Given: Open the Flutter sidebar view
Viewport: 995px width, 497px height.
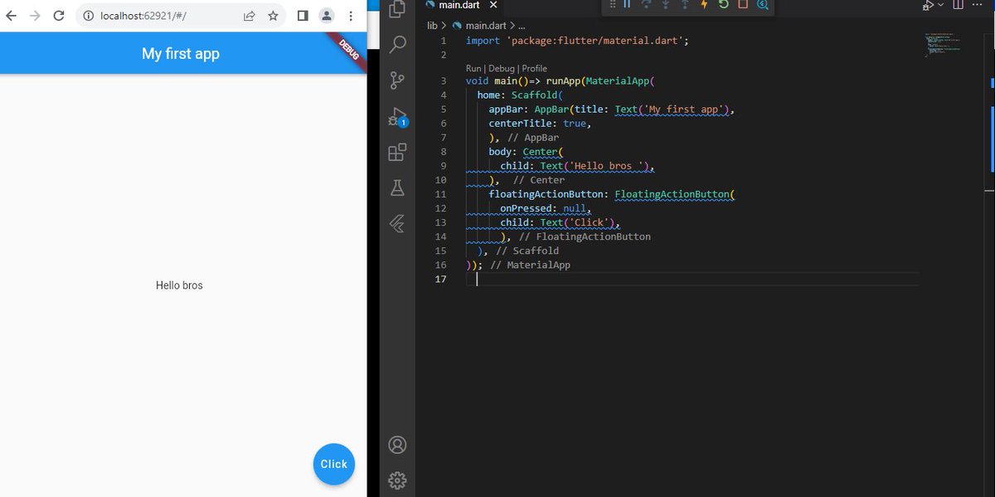Looking at the screenshot, I should tap(397, 224).
